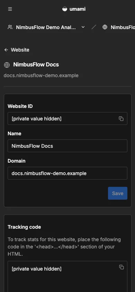Click the team users icon in breadcrumb
This screenshot has width=135, height=292.
[10, 27]
